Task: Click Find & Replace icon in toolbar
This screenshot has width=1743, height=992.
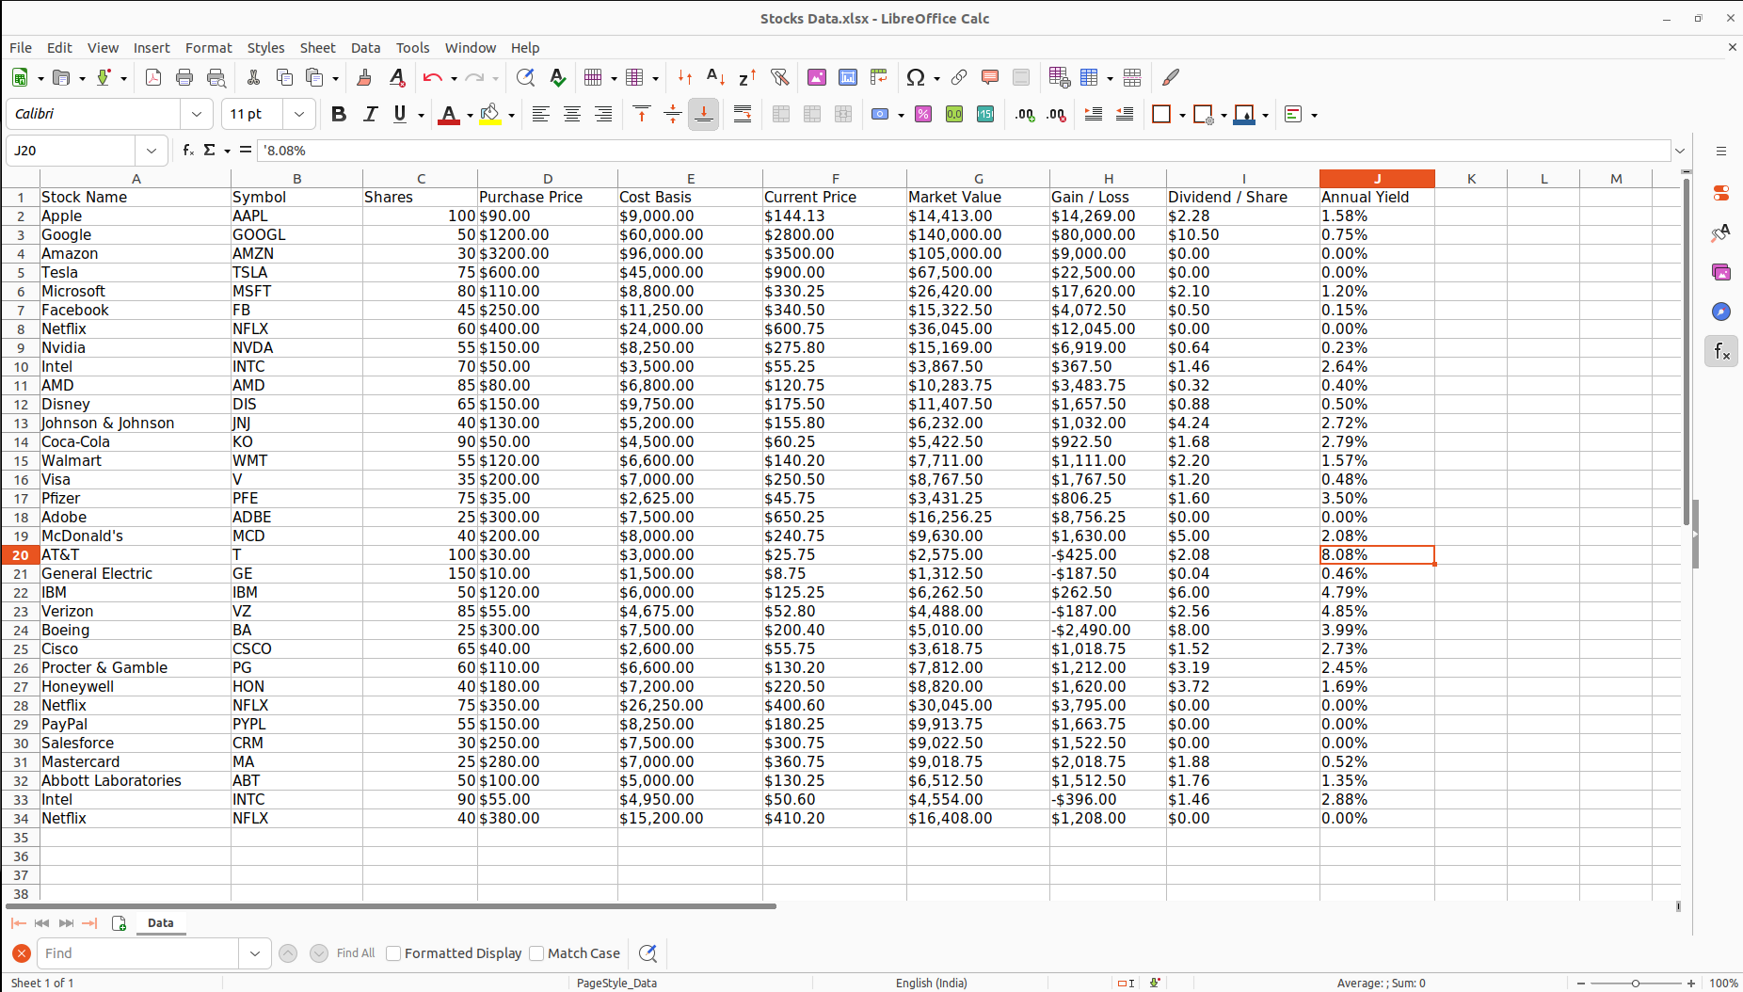Action: pos(526,77)
